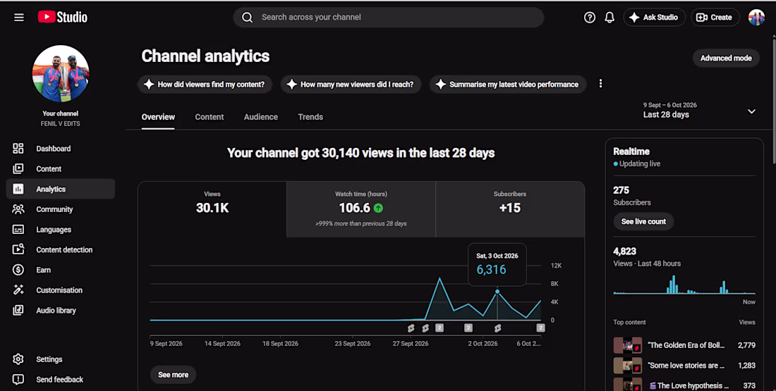Image resolution: width=776 pixels, height=391 pixels.
Task: Click the Search across your channel field
Action: [x=389, y=18]
